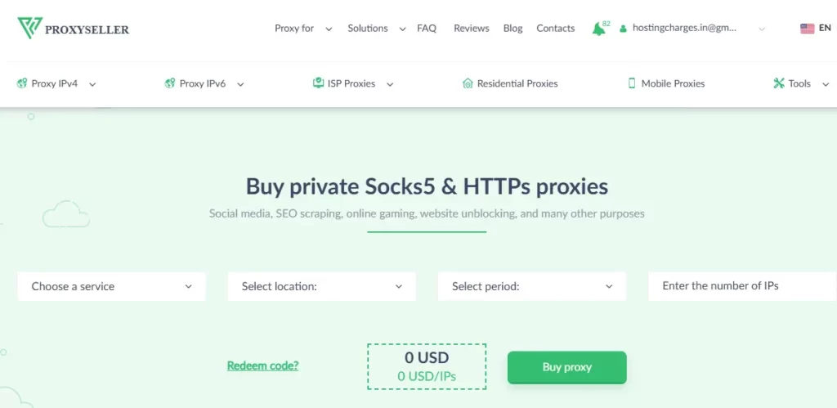Click the US flag language icon
The width and height of the screenshot is (837, 408).
click(807, 29)
